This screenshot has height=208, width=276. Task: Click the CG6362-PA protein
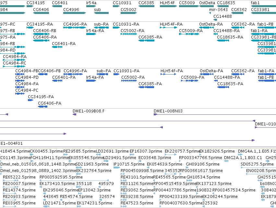coord(238,74)
